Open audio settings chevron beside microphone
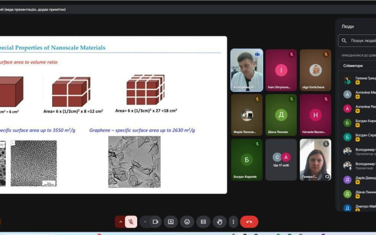This screenshot has height=235, width=376. coord(121,222)
